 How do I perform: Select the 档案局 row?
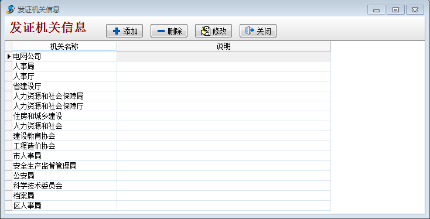[x=64, y=196]
